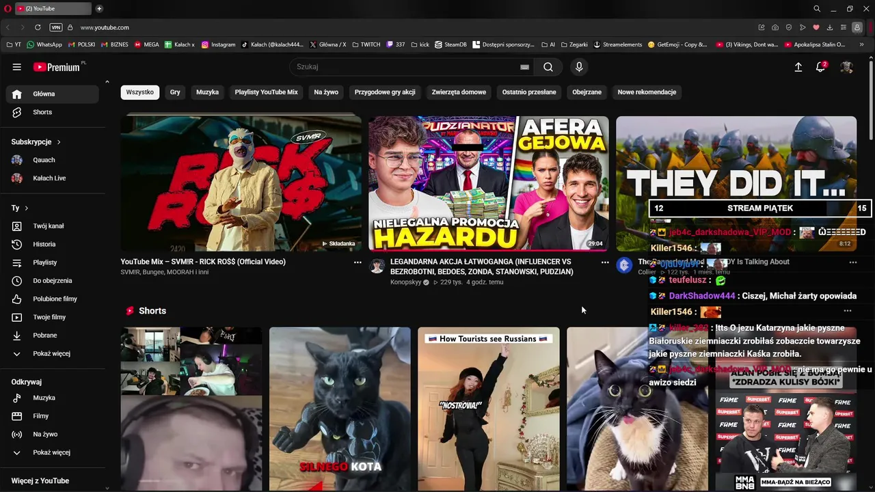Open Opera easy setup icon
Viewport: 875px width, 492px height.
point(844,27)
